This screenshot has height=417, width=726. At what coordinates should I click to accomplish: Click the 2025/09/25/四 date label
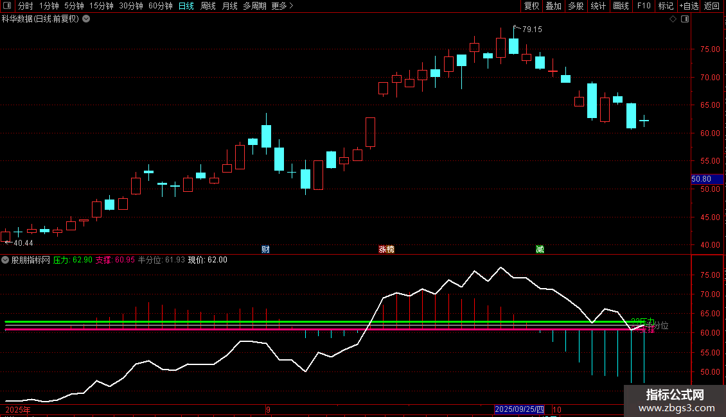tap(519, 409)
